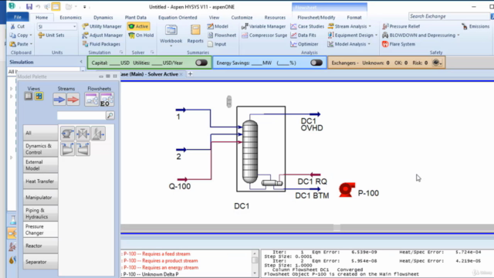The image size is (494, 278).
Task: Open Case Studies
Action: [307, 26]
